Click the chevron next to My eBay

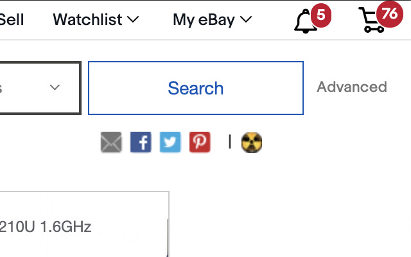(246, 20)
